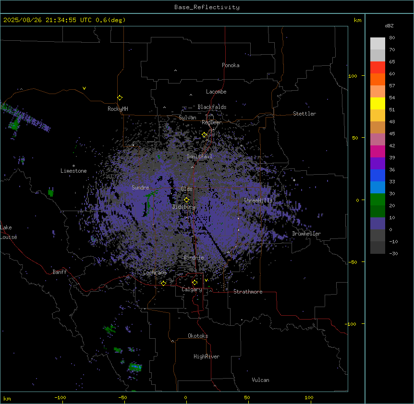Viewport: 414px width, 404px height.
Task: Click the magenta 42-39 dBZ legend swatch
Action: pyautogui.click(x=377, y=151)
